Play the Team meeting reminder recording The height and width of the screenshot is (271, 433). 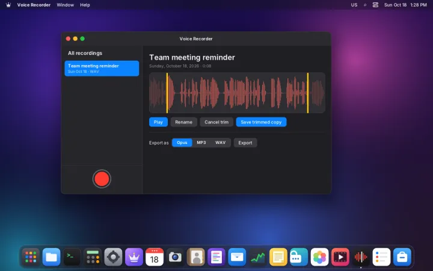coord(158,122)
